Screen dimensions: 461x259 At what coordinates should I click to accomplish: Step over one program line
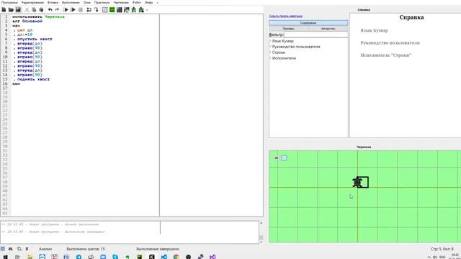tap(89, 9)
